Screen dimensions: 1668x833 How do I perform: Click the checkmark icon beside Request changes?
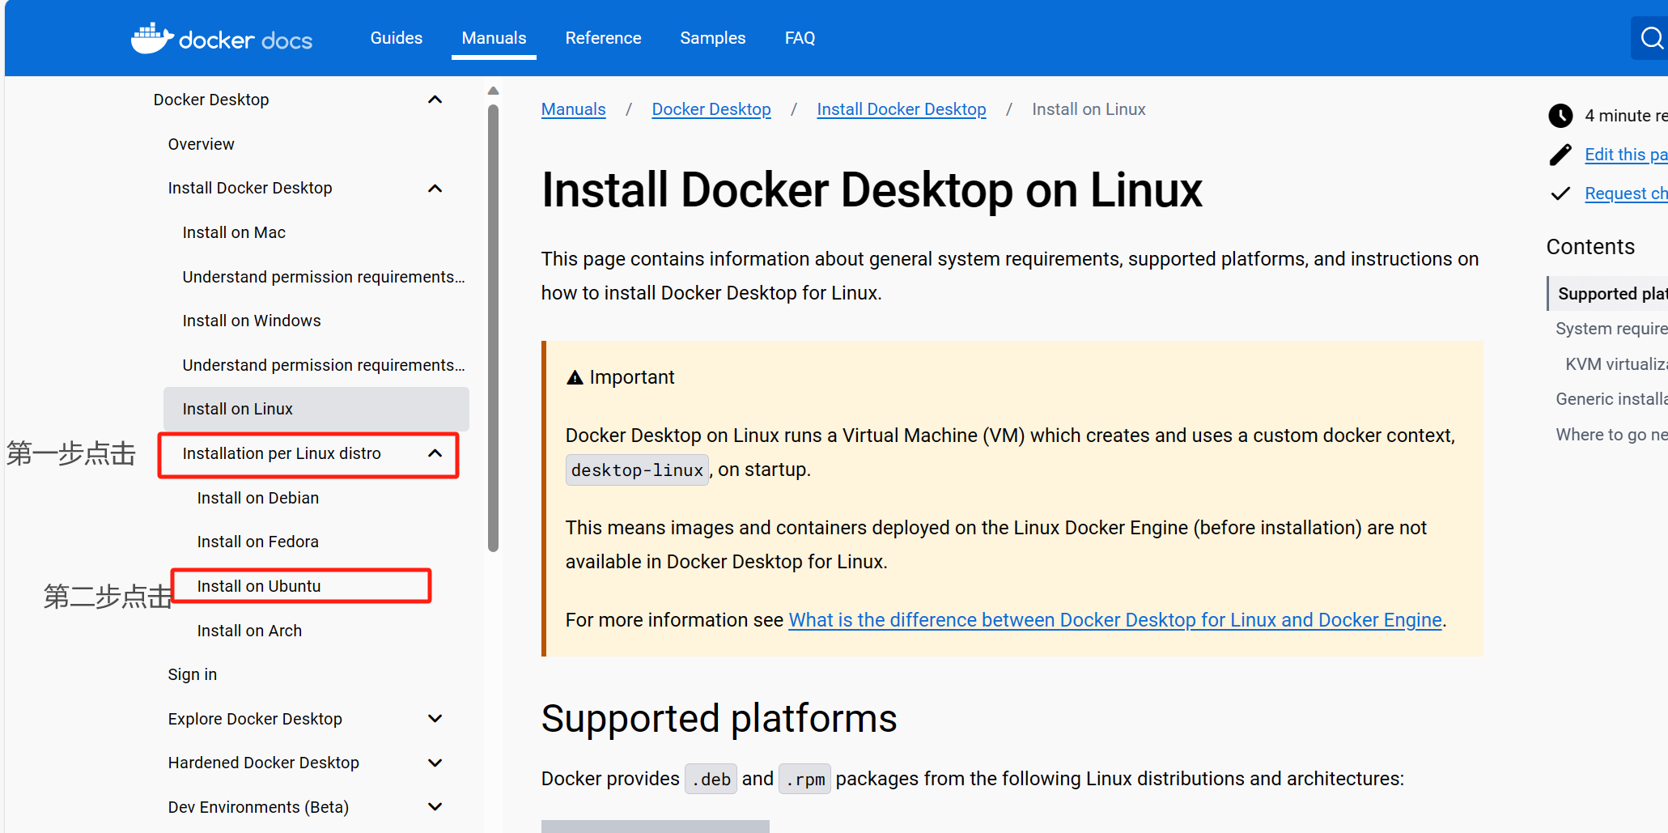(1560, 193)
